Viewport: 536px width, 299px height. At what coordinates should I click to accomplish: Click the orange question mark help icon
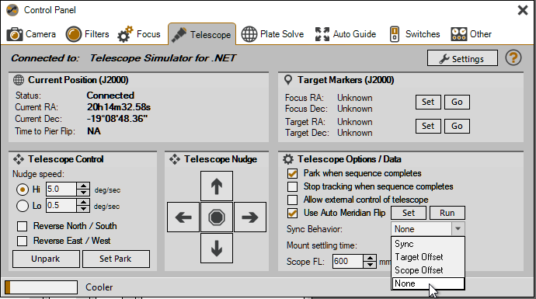(513, 57)
